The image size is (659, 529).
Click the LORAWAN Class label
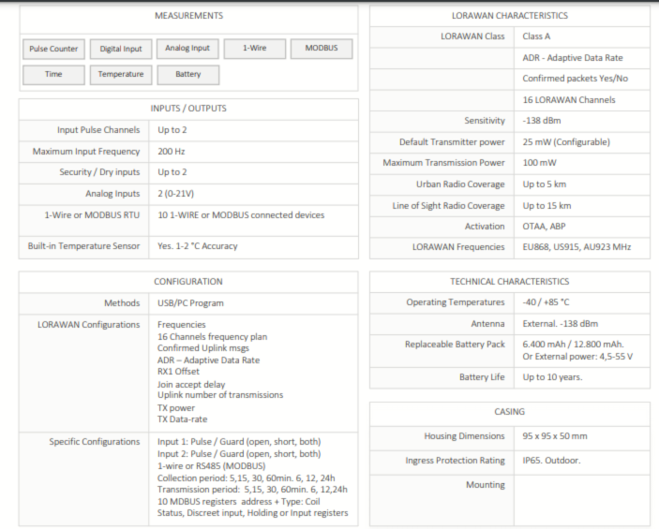(472, 37)
